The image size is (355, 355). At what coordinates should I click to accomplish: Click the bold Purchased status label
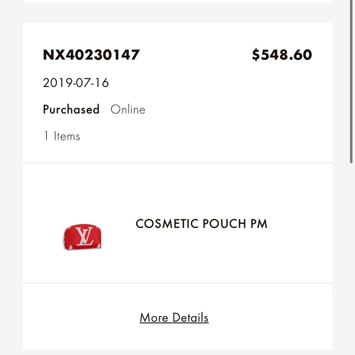pos(71,109)
